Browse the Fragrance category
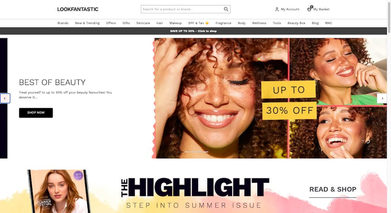 click(x=223, y=23)
